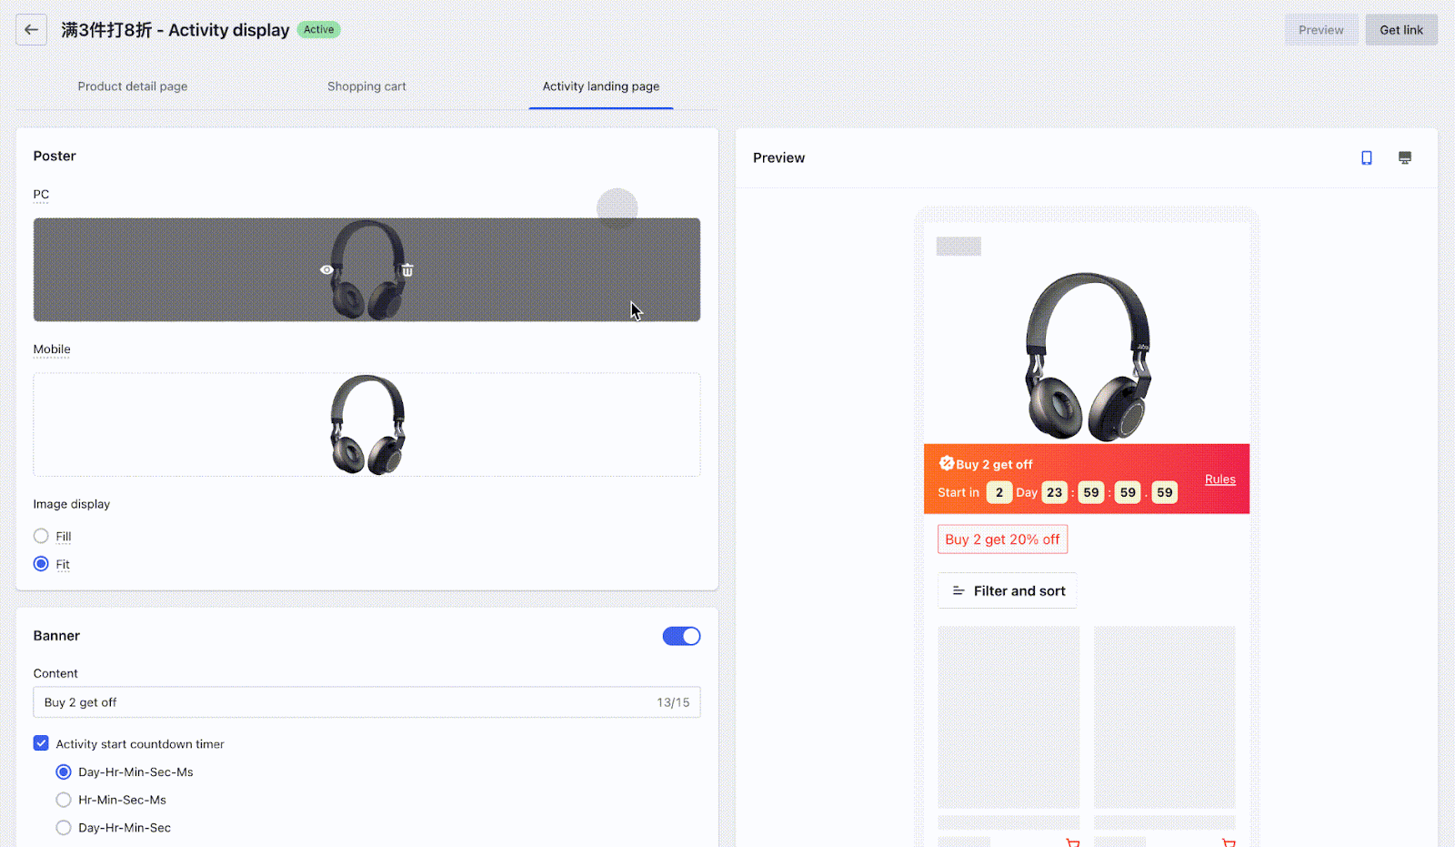Choose Day-Hr-Min-Sec-Ms timer format

pyautogui.click(x=64, y=771)
